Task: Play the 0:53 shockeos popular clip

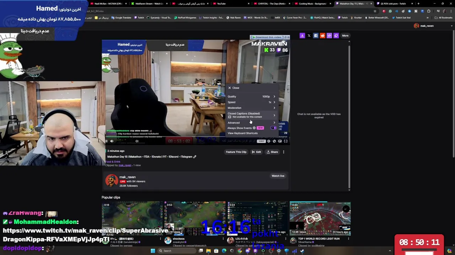Action: pos(195,219)
